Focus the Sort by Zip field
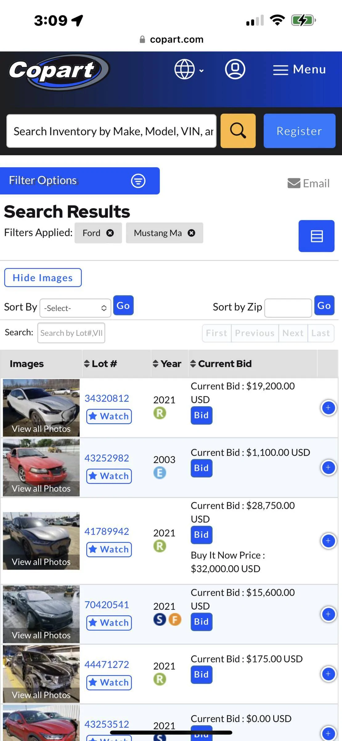Viewport: 342px width, 741px height. click(x=288, y=308)
